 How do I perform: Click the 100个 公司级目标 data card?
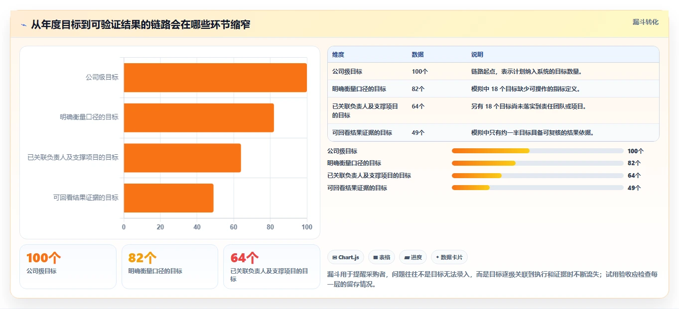pyautogui.click(x=68, y=267)
